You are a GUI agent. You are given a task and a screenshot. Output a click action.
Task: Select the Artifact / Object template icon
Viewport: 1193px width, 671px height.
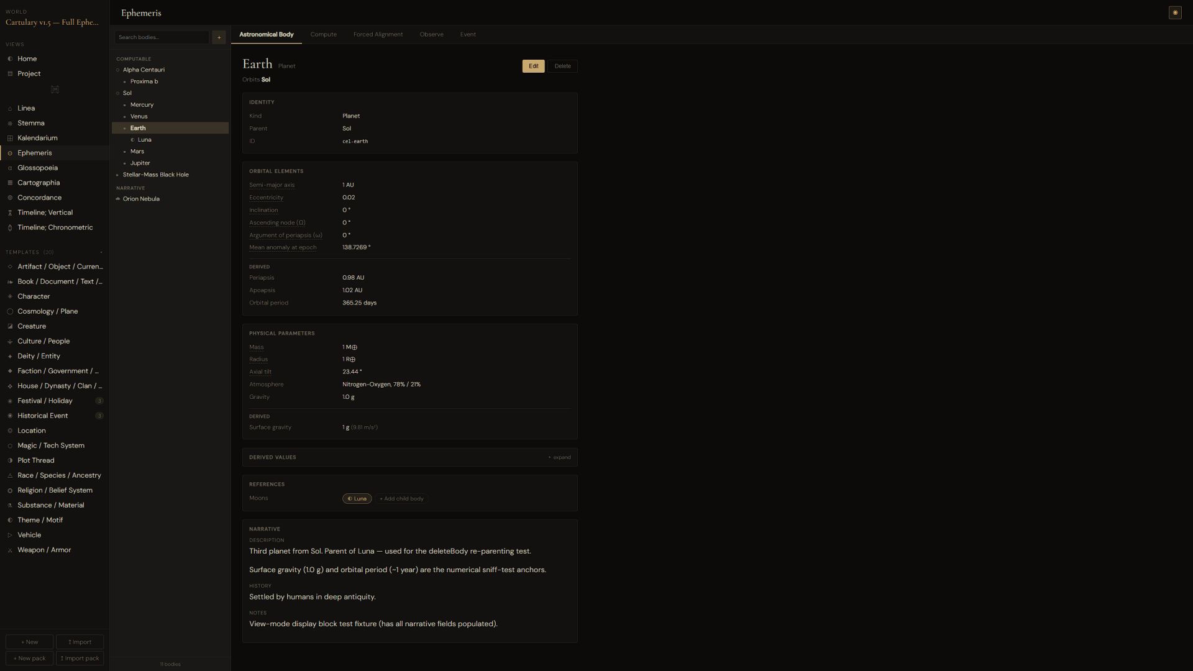[x=10, y=267]
